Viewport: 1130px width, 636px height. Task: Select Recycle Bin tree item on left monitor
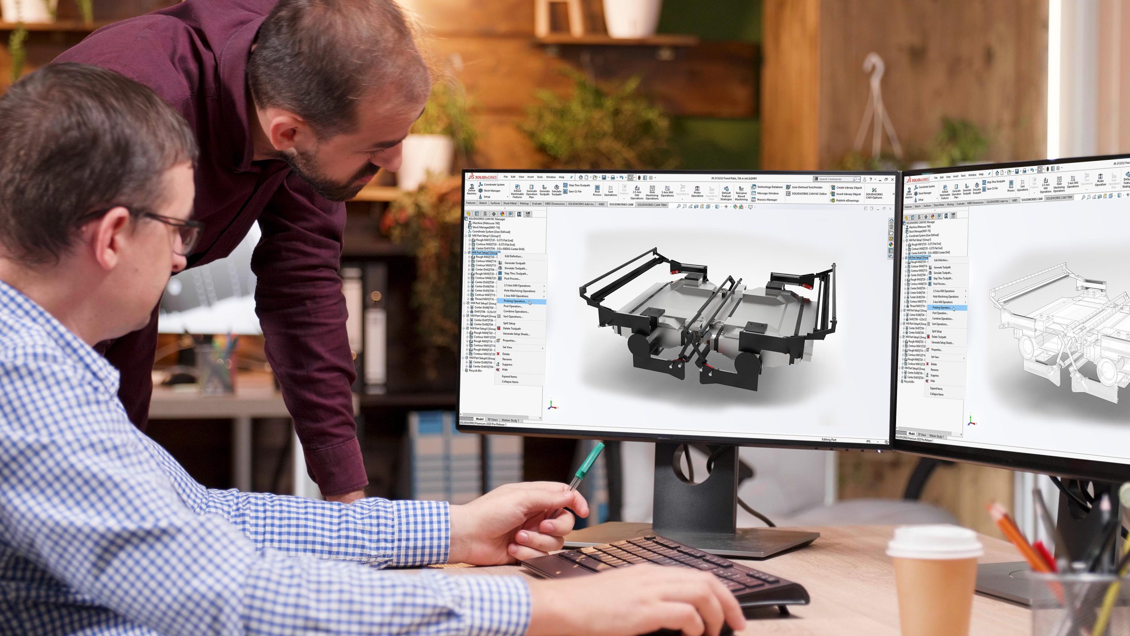pyautogui.click(x=474, y=371)
